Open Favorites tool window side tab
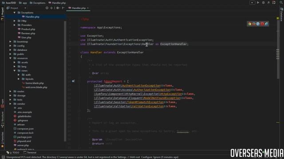This screenshot has height=159, width=284. coord(2,140)
